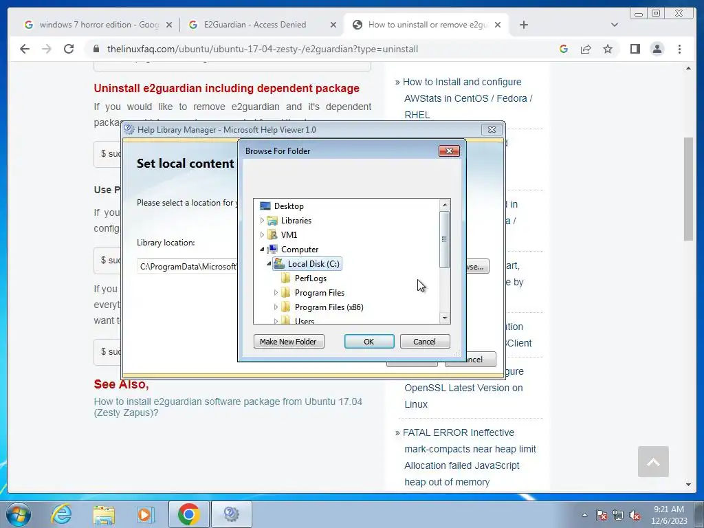Open Chrome side panel icon
Screen dimensions: 704x528
pos(635,49)
